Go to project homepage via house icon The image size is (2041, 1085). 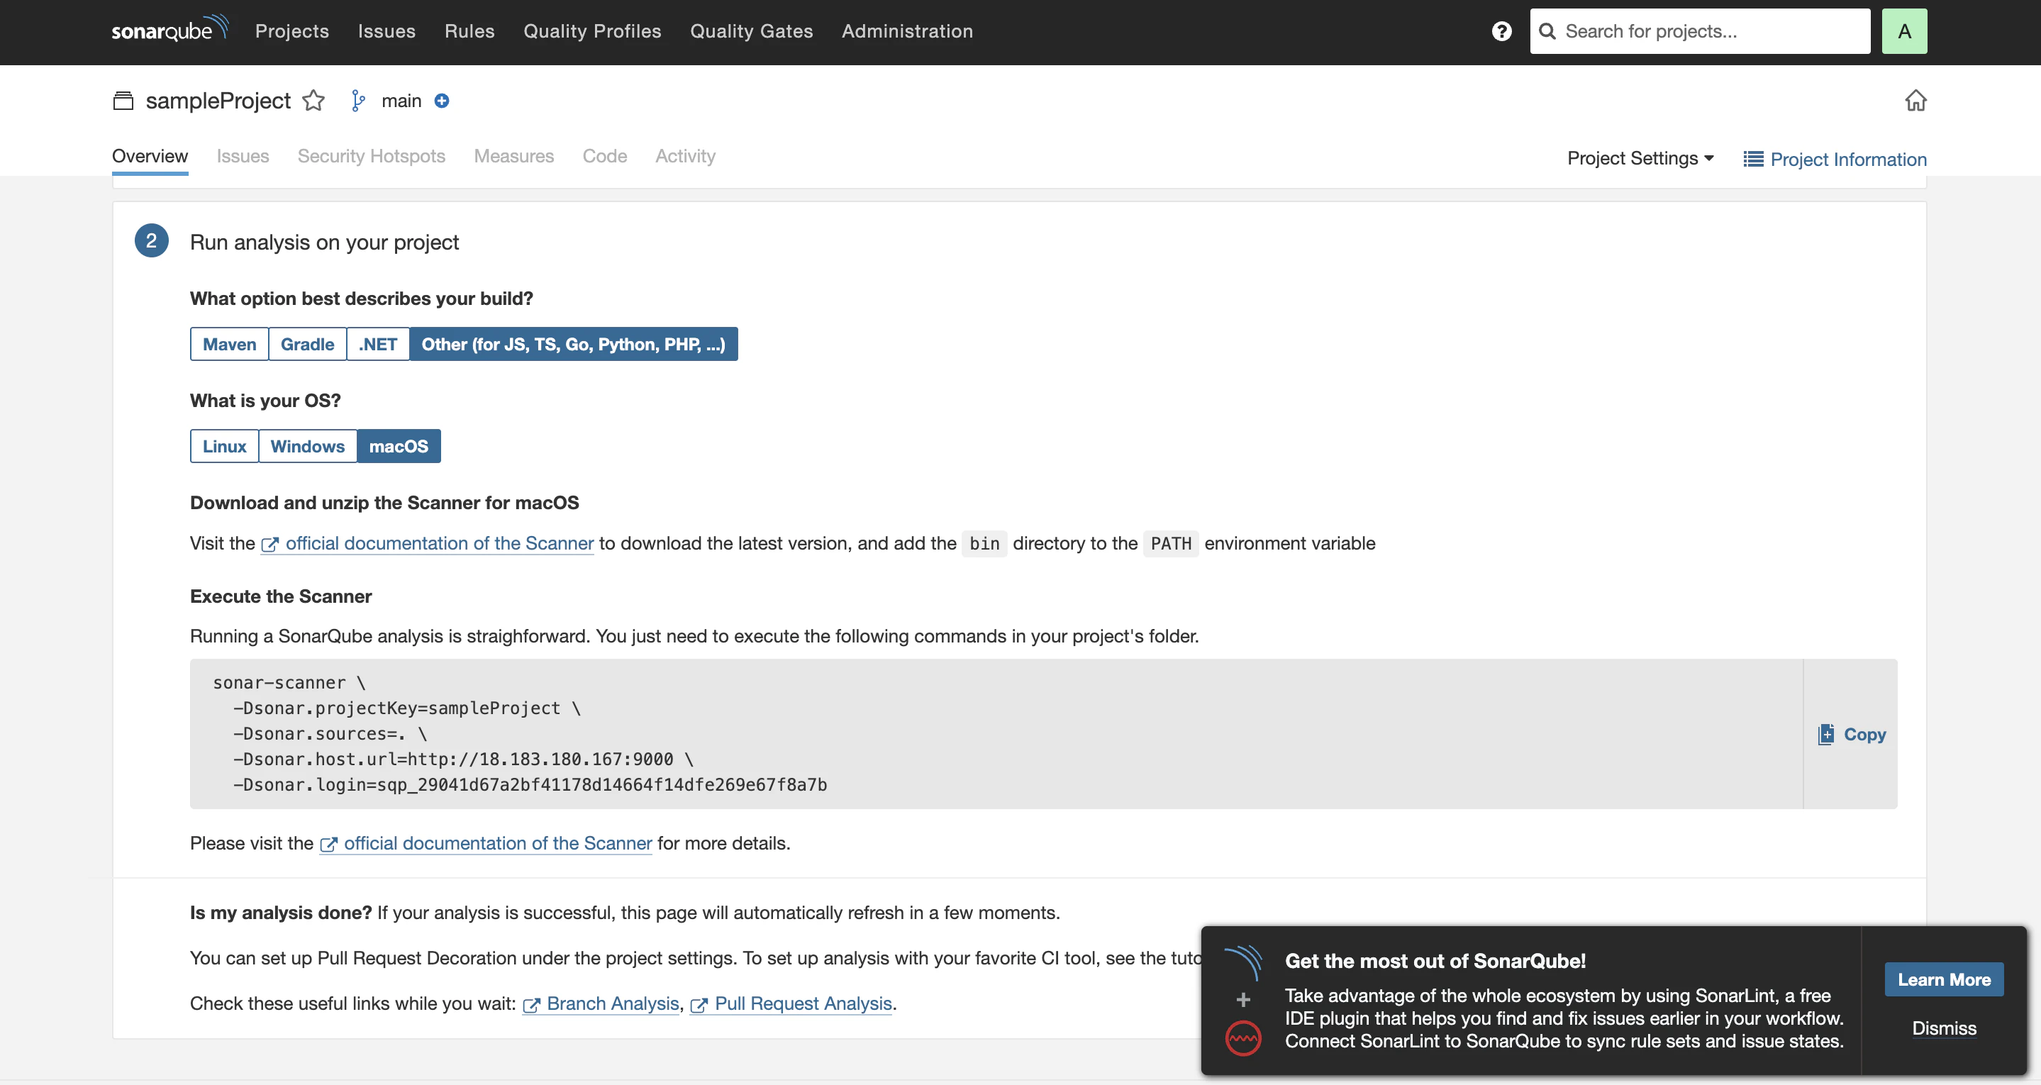1915,101
